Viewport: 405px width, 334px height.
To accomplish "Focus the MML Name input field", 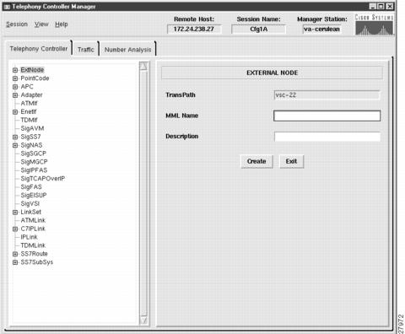I will pos(327,116).
